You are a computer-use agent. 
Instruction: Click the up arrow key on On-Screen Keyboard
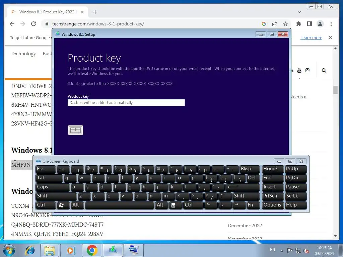(225, 196)
